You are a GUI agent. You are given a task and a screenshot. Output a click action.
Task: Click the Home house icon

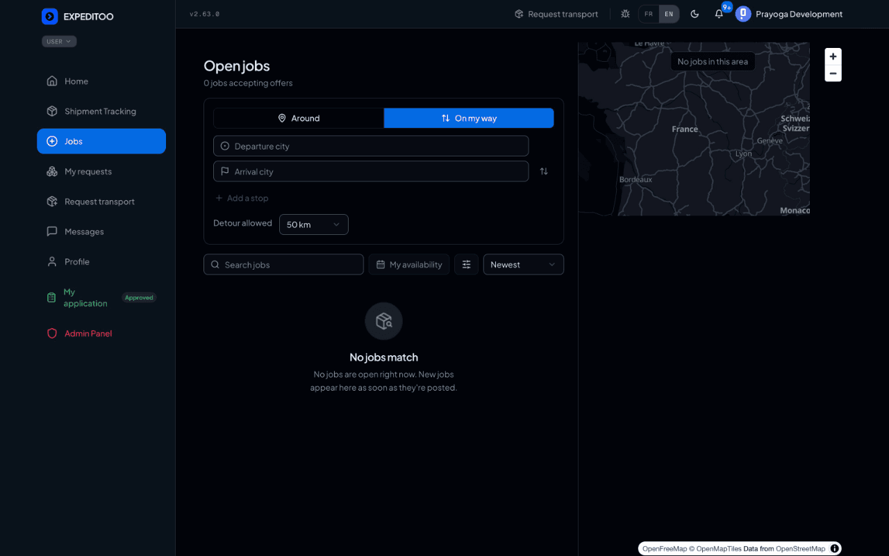(x=52, y=81)
